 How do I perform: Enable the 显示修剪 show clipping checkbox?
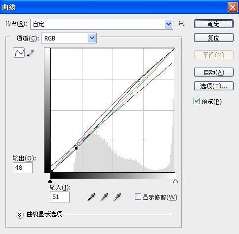coord(138,197)
